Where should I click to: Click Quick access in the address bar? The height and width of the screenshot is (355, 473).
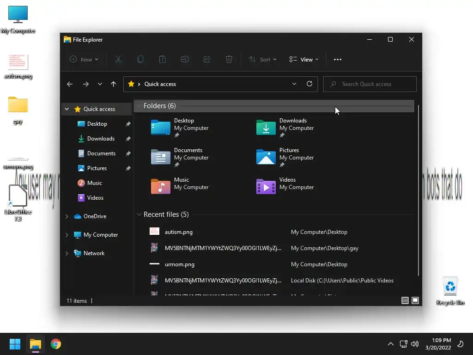click(x=160, y=84)
